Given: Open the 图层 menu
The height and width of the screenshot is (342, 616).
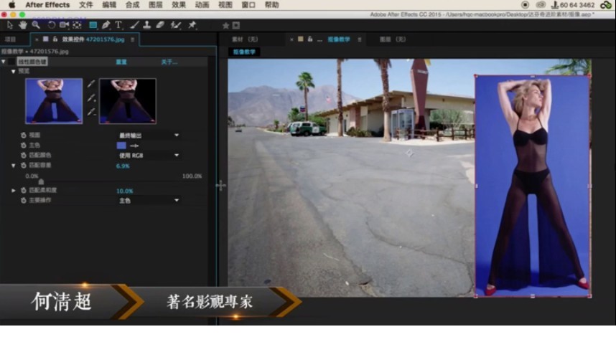Looking at the screenshot, I should coord(156,5).
